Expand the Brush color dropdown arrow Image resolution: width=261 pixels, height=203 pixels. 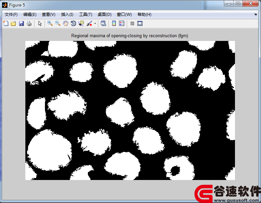95,23
